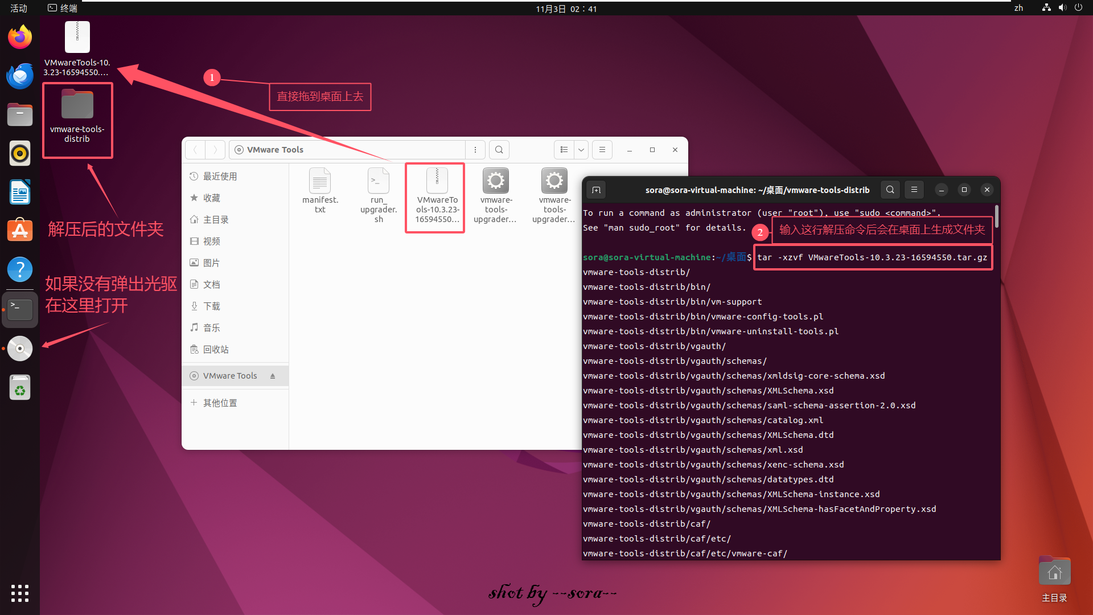This screenshot has width=1093, height=615.
Task: Open the clock showing 11月3日 02:41
Action: tap(566, 9)
